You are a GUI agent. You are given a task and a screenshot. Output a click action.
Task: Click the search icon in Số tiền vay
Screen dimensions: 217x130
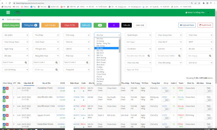point(57,70)
